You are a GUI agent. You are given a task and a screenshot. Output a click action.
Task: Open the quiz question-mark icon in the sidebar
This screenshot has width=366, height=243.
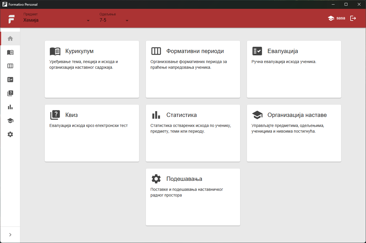pos(10,93)
